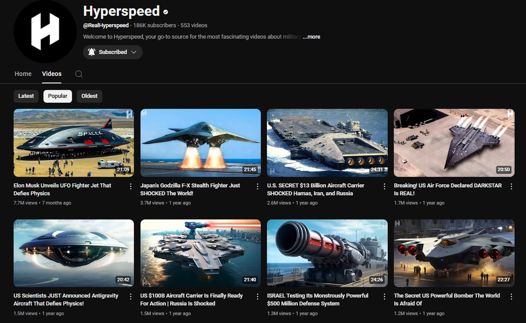Switch to the Home tab
Screen dimensions: 526x323
pyautogui.click(x=23, y=74)
